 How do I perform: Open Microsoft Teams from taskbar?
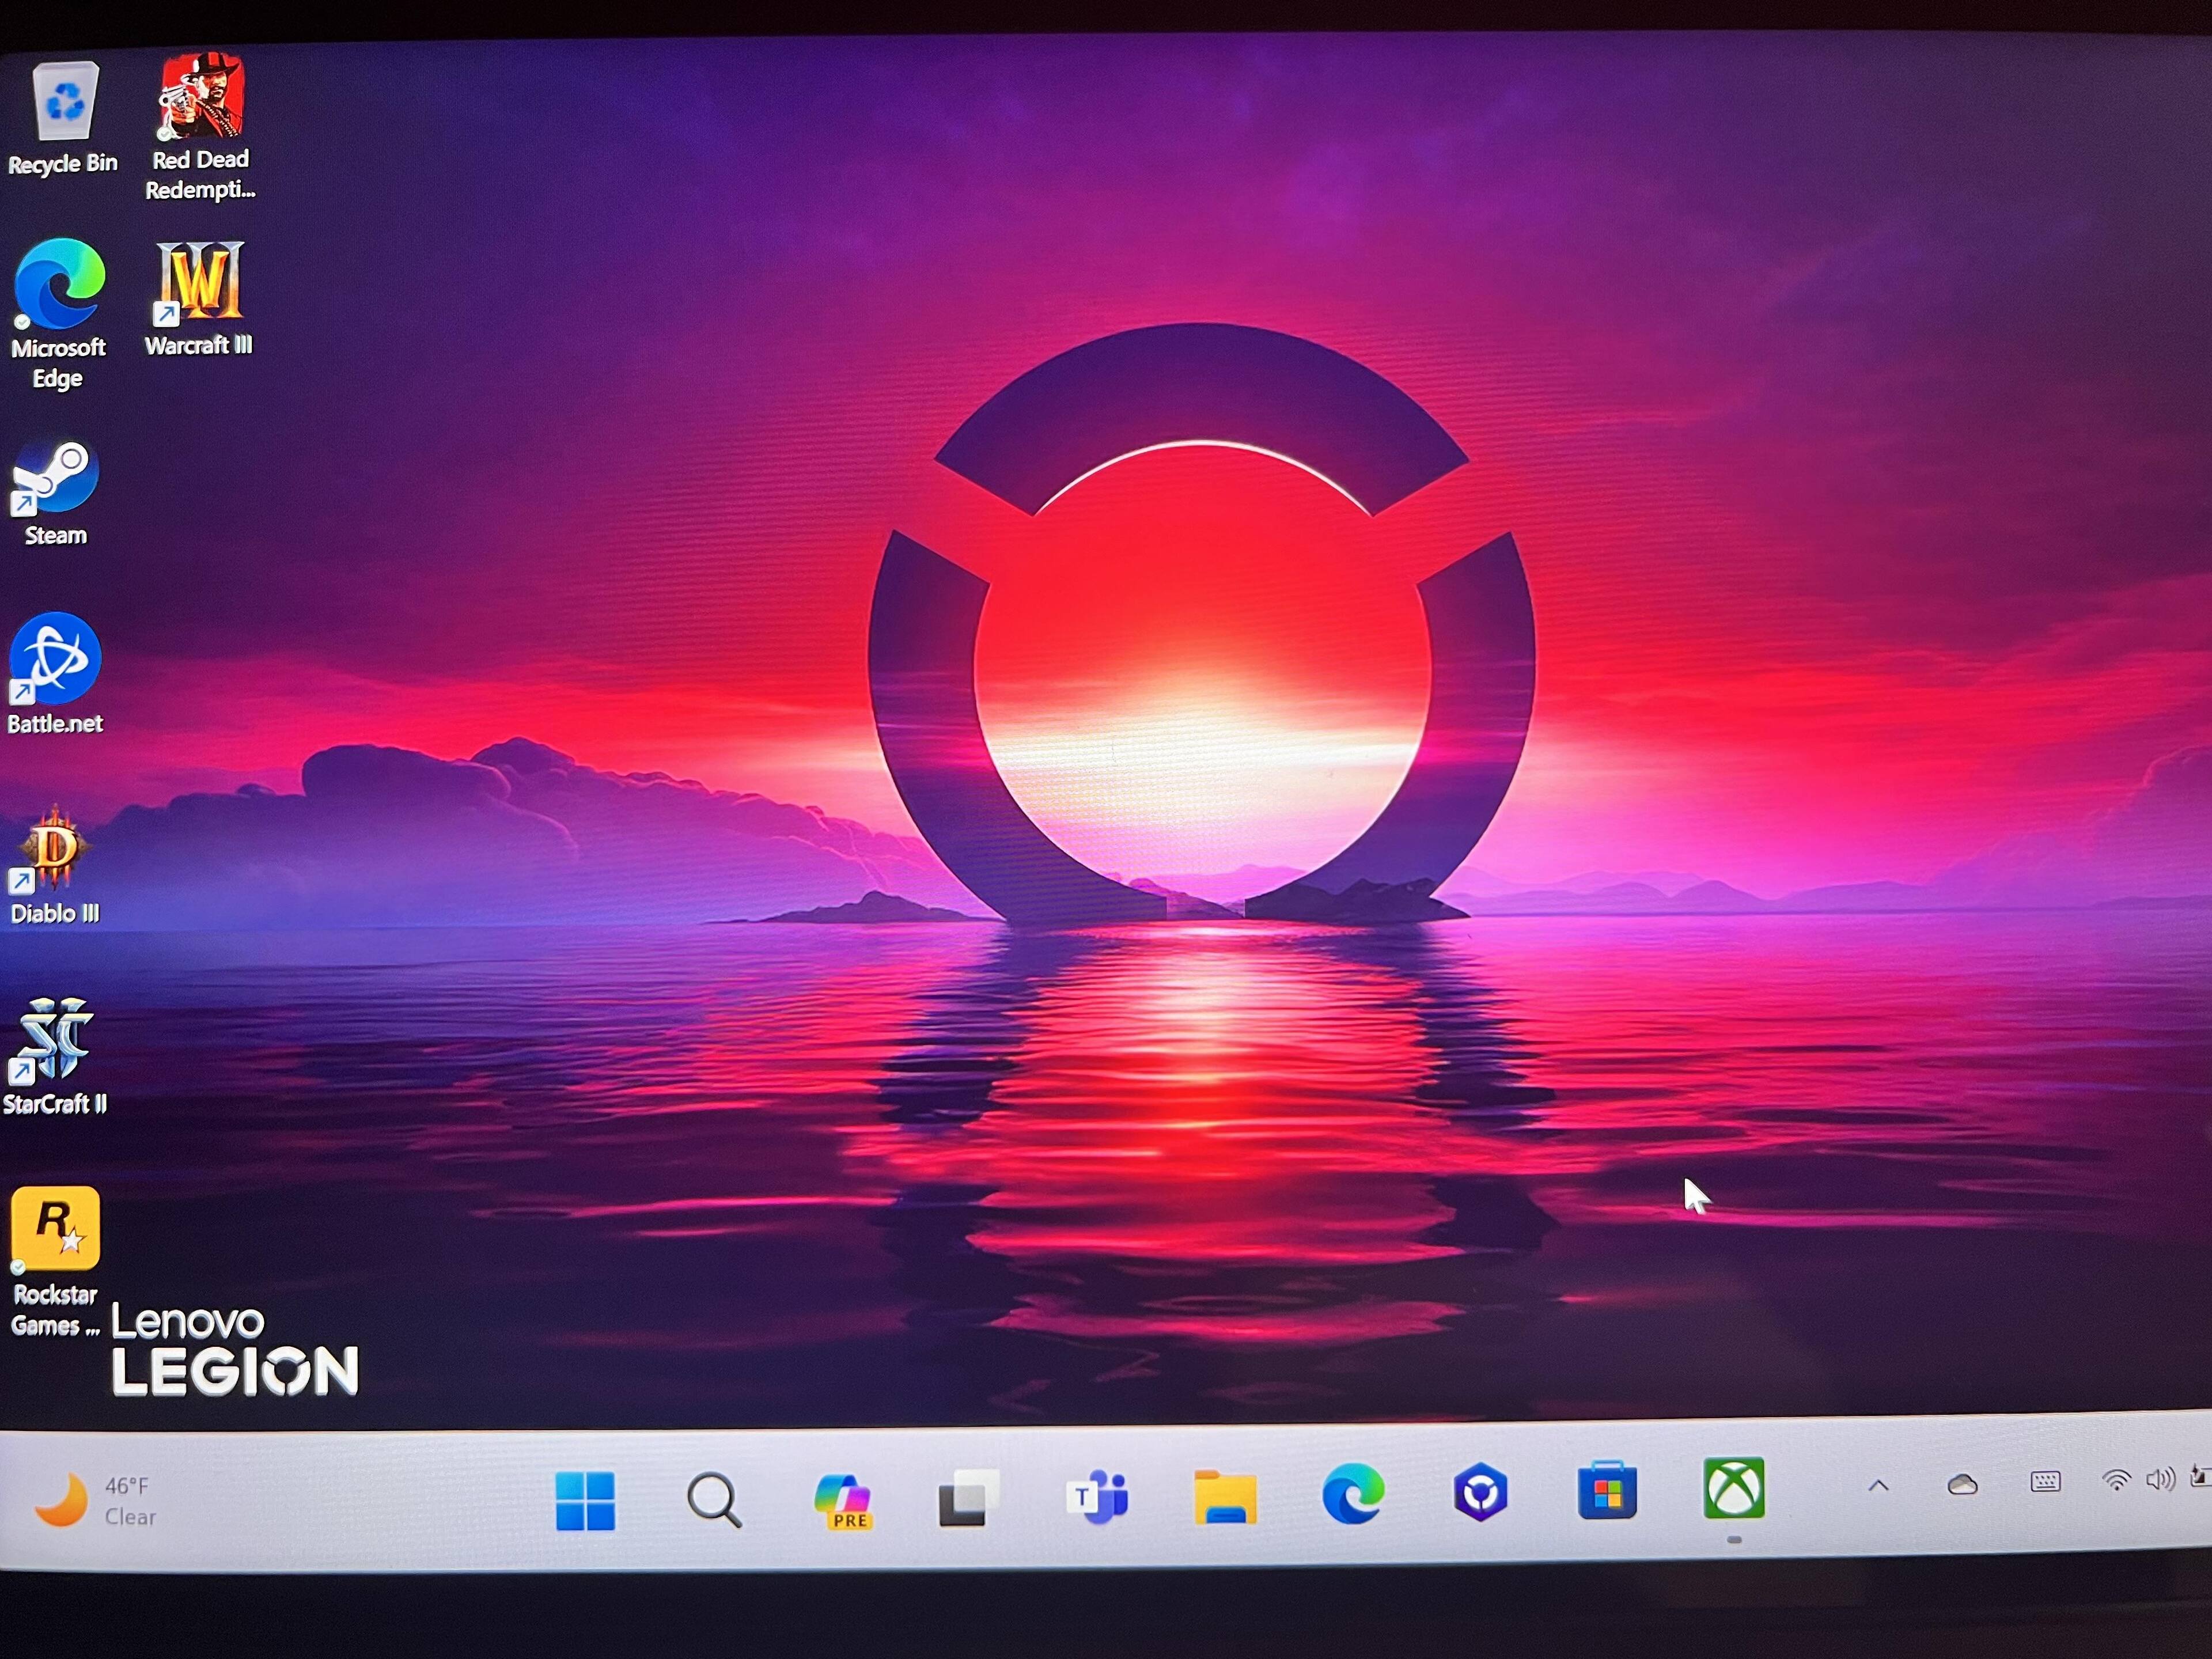tap(1097, 1497)
